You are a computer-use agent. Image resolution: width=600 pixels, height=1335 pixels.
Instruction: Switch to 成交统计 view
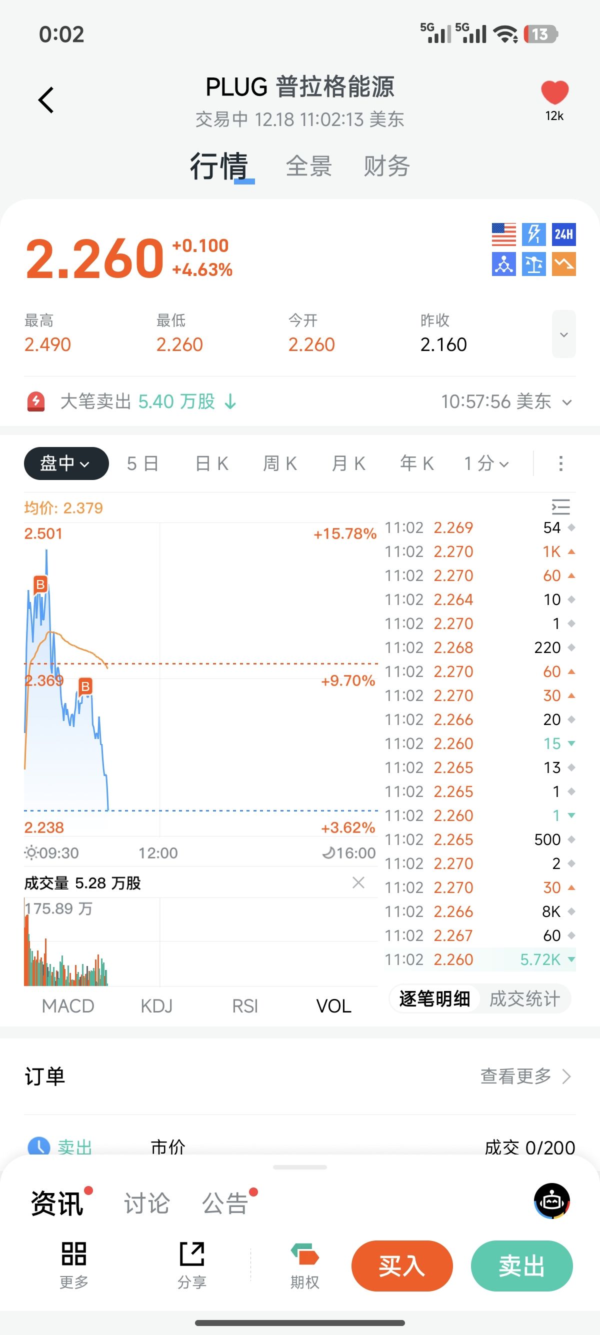pyautogui.click(x=524, y=998)
